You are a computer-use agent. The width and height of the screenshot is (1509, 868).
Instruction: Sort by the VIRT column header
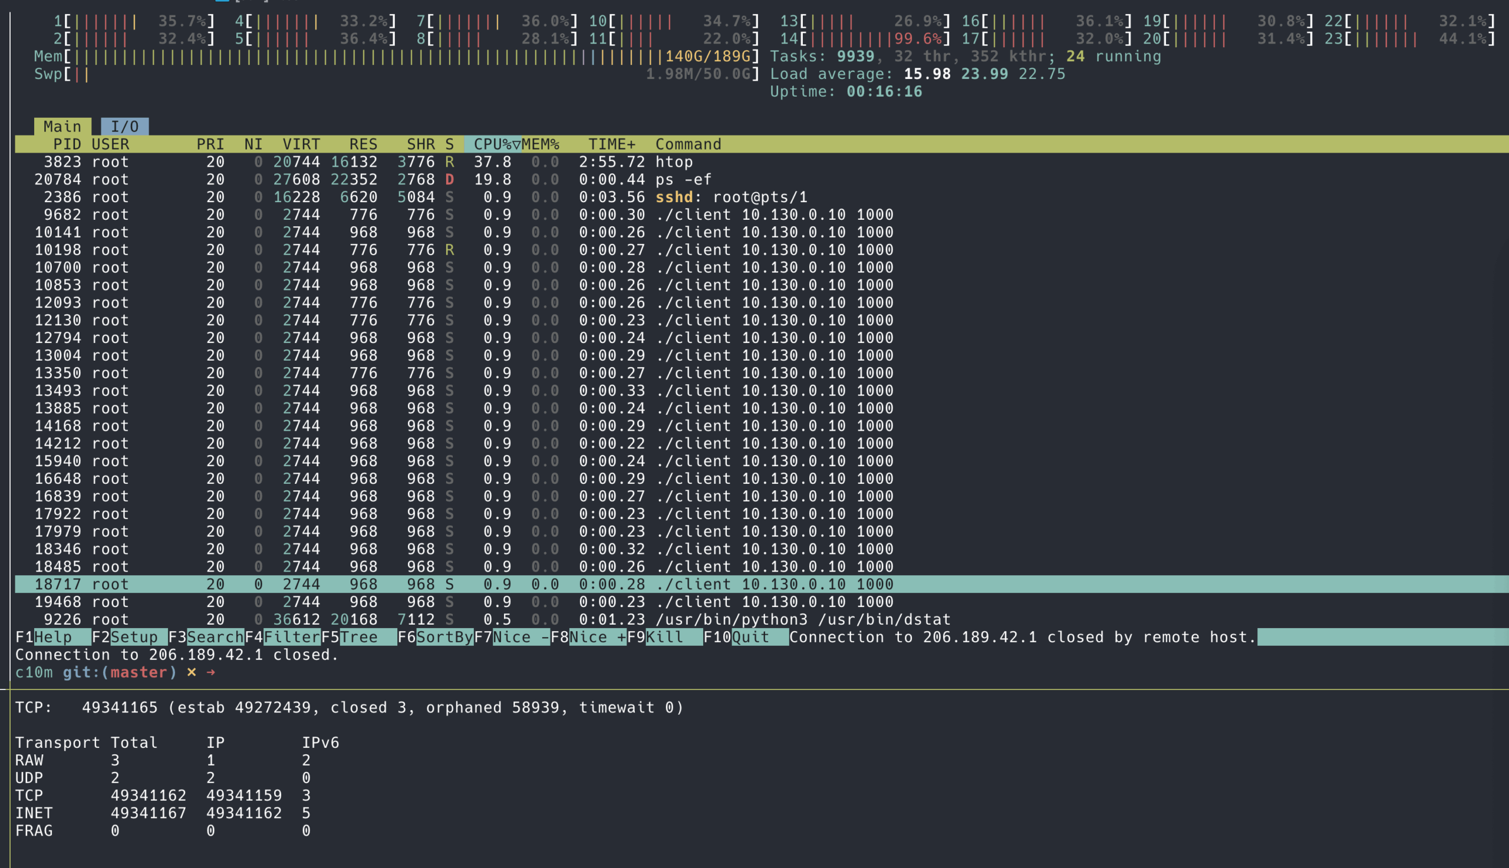click(x=301, y=144)
